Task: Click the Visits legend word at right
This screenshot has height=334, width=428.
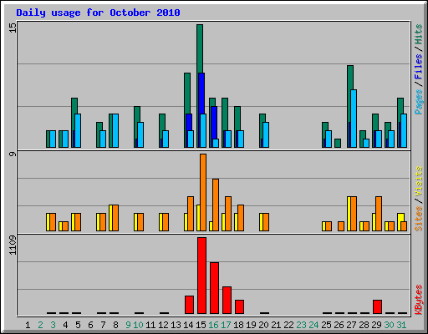Action: (419, 181)
